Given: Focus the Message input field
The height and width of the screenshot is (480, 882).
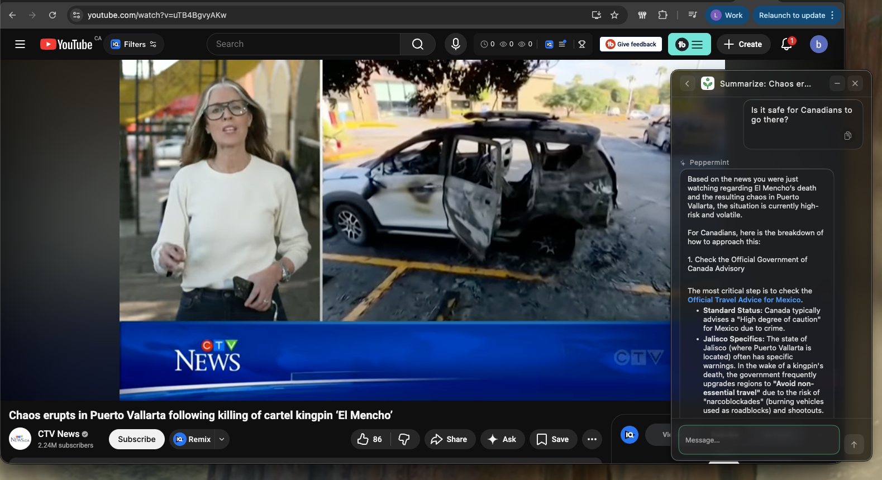Looking at the screenshot, I should click(x=759, y=440).
